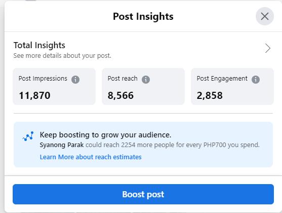Viewport: 282px width, 213px height.
Task: Click the PHP700 reach estimate sentence
Action: (150, 145)
